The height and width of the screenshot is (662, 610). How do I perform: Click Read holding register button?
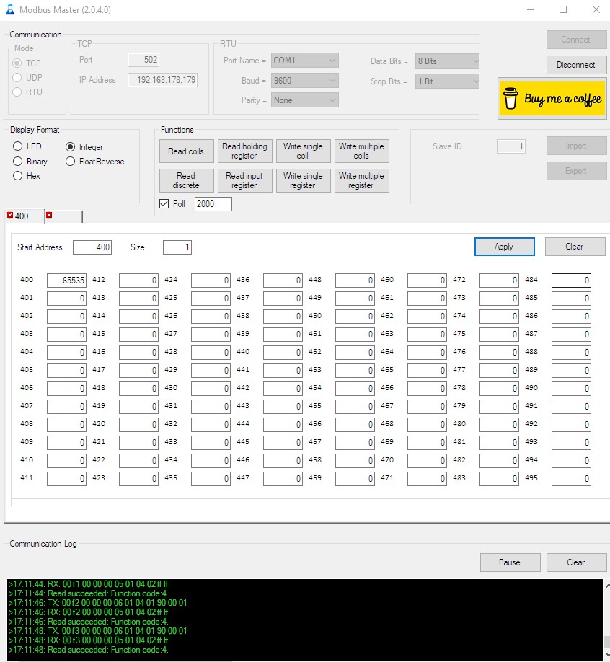(x=244, y=151)
